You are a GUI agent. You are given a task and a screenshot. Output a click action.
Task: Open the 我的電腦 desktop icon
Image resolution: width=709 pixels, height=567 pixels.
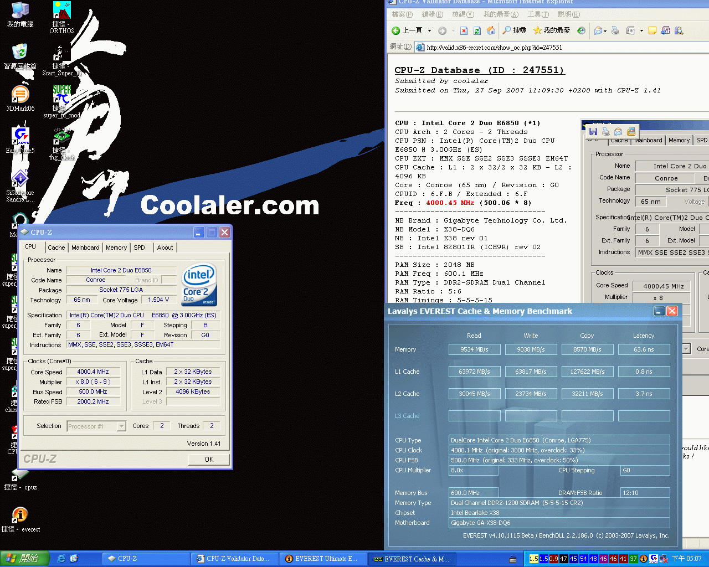(20, 15)
